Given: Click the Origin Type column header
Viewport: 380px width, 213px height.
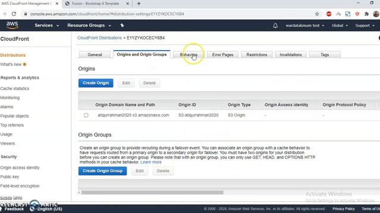Looking at the screenshot, I should pyautogui.click(x=239, y=105).
